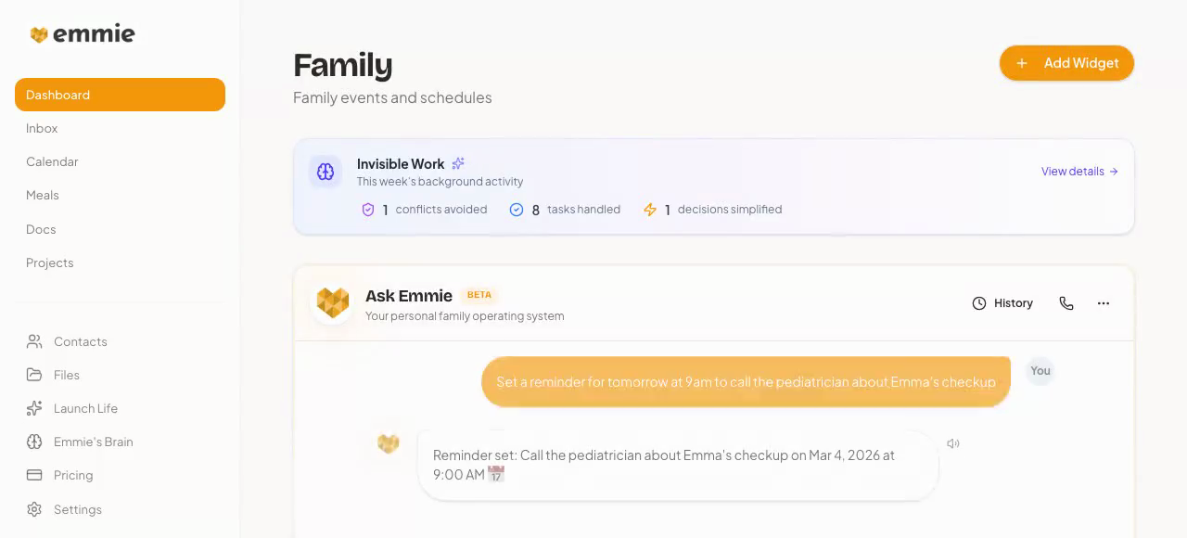
Task: Open Files in the sidebar
Action: pos(66,375)
